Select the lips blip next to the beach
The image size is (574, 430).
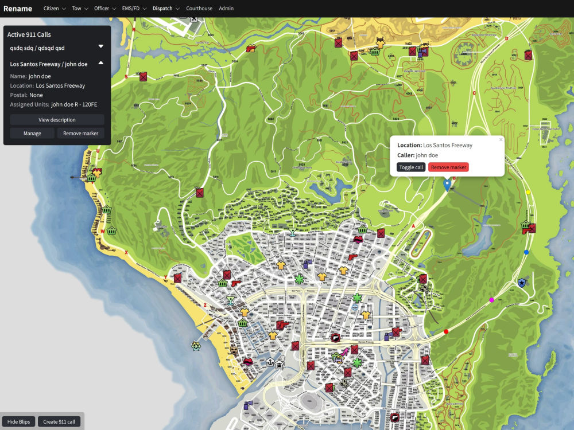tap(248, 362)
